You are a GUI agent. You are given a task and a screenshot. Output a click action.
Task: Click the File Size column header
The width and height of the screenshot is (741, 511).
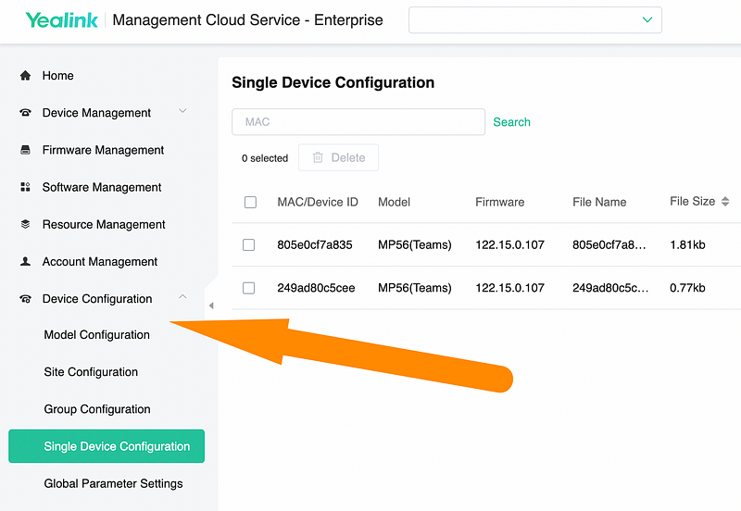692,202
